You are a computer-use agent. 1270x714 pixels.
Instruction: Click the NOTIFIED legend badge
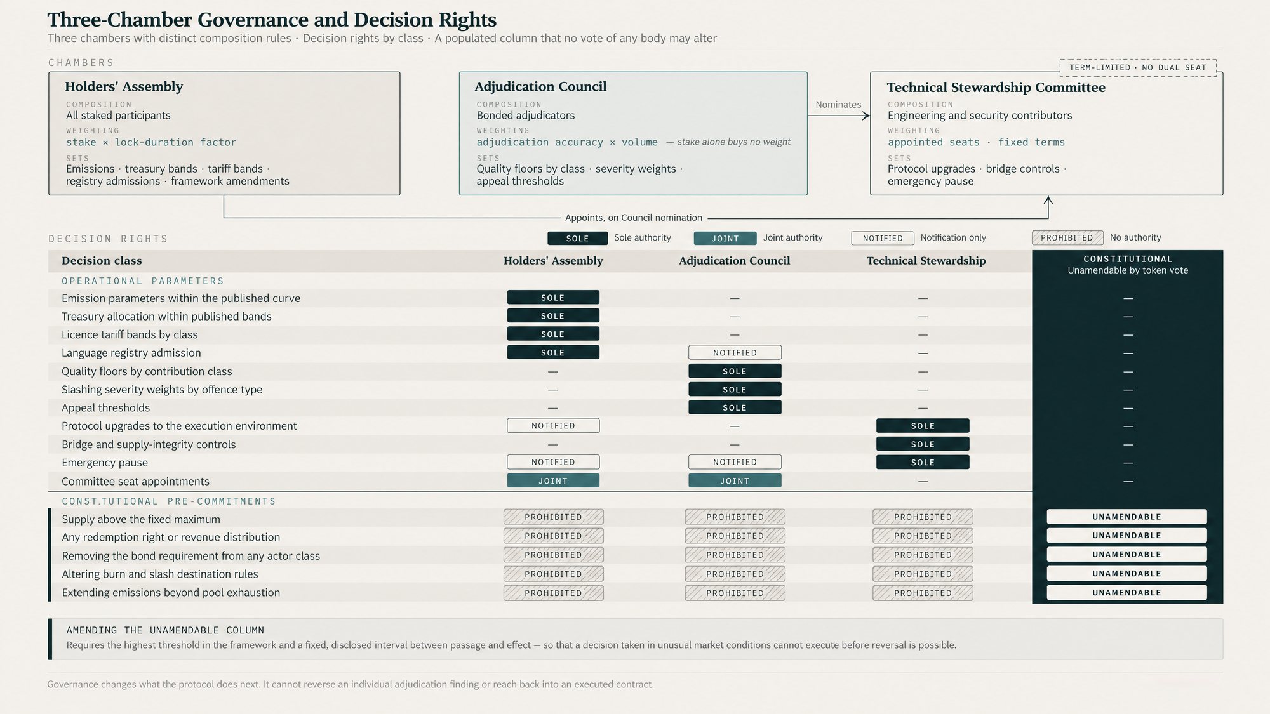point(883,238)
